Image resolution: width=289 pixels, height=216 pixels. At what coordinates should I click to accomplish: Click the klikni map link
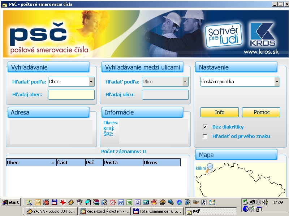200,168
